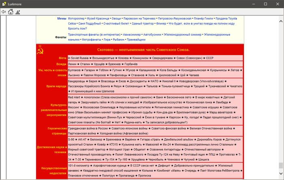This screenshot has height=180, width=284.
Task: Click the third toolbar icon beside home
Action: point(17,12)
